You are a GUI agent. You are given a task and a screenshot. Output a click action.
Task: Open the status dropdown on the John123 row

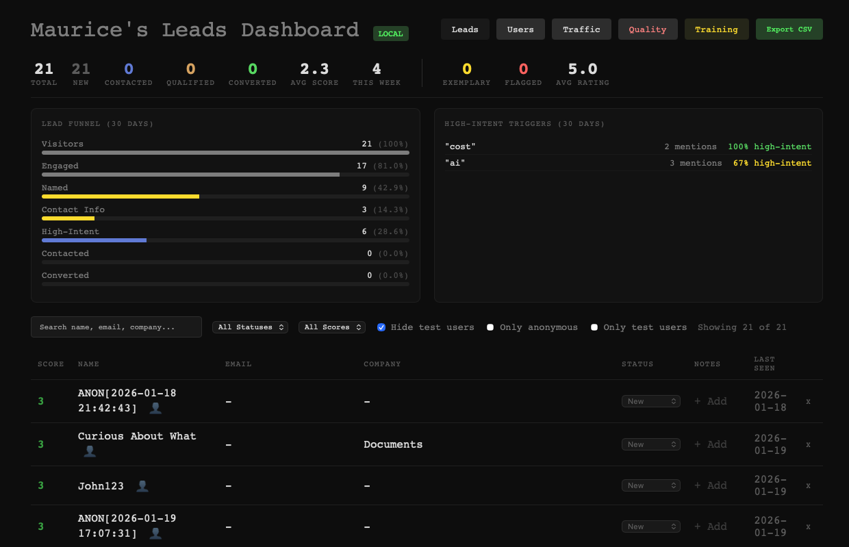tap(650, 485)
